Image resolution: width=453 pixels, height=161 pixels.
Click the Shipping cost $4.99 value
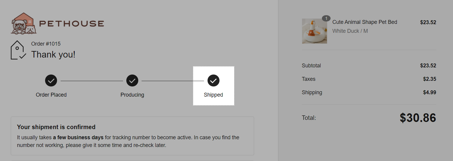point(429,92)
